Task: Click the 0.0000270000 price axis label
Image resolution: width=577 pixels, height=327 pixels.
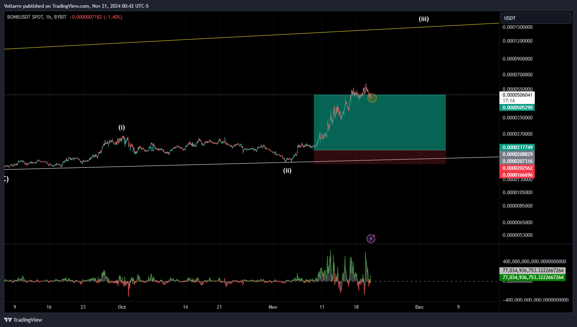Action: click(517, 134)
